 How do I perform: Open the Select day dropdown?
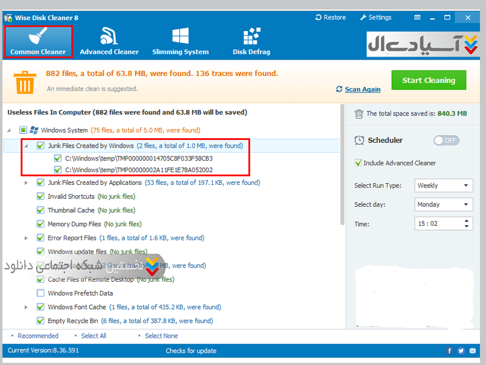pyautogui.click(x=443, y=205)
